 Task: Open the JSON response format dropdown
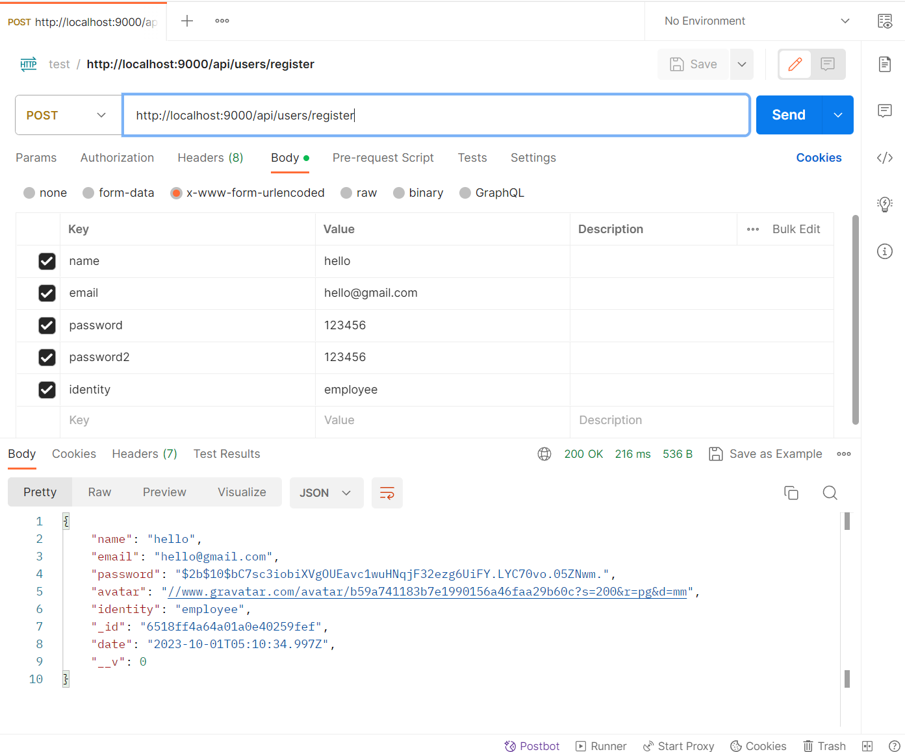[325, 493]
